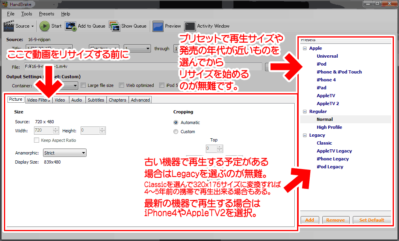Click the Activity Window terminal icon
399x241 pixels.
pyautogui.click(x=190, y=26)
